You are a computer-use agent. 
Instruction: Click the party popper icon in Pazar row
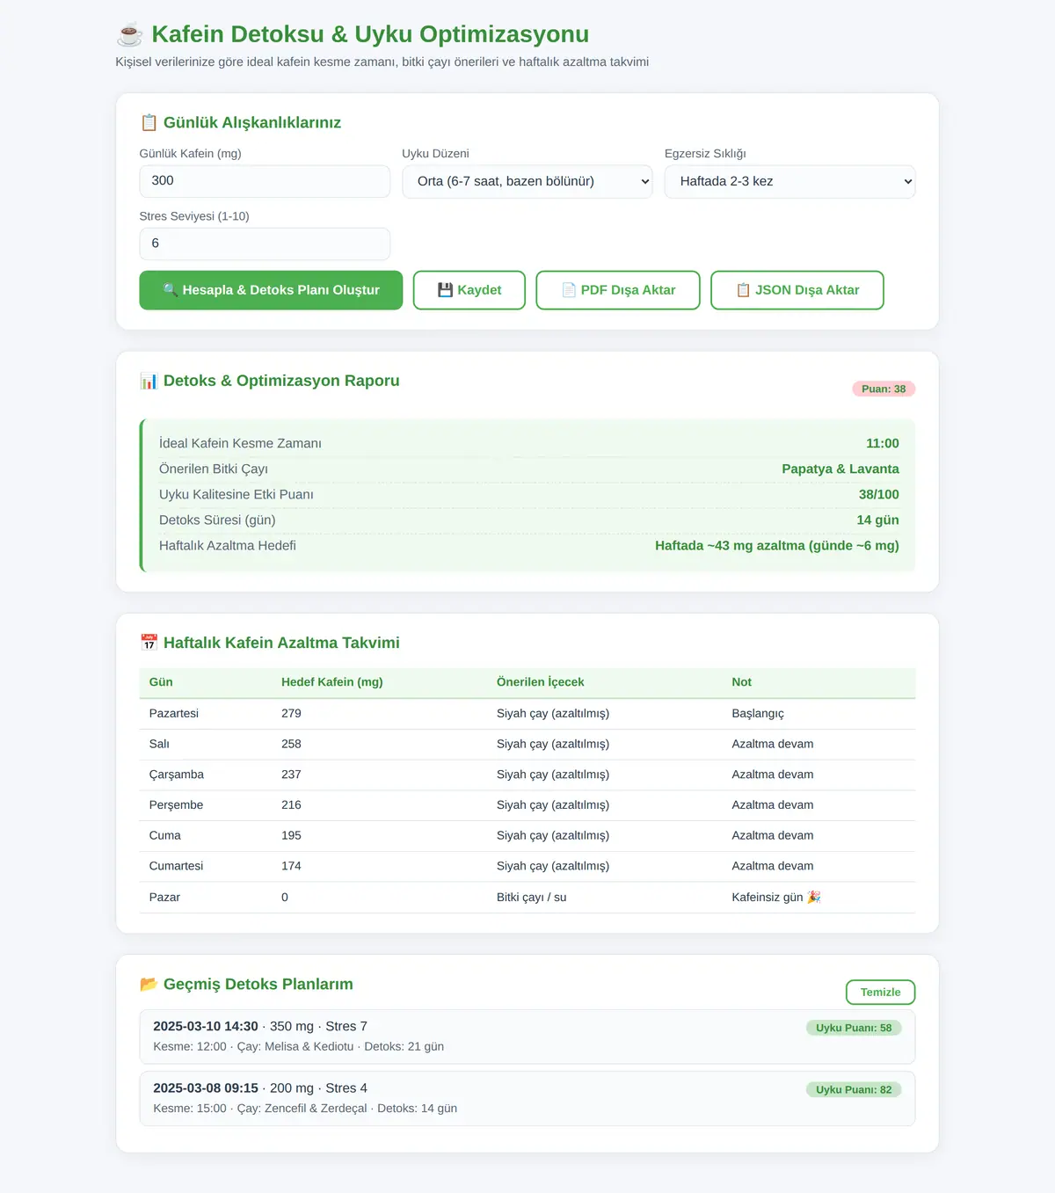814,897
